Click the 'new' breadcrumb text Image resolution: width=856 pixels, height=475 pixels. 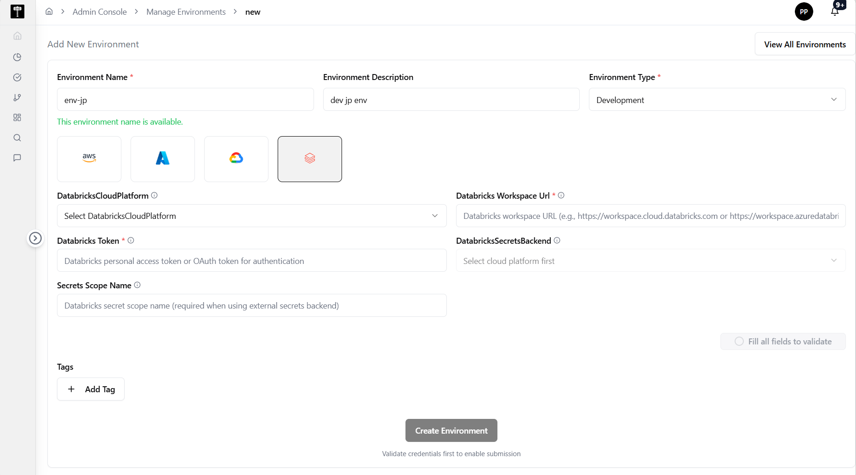[253, 12]
